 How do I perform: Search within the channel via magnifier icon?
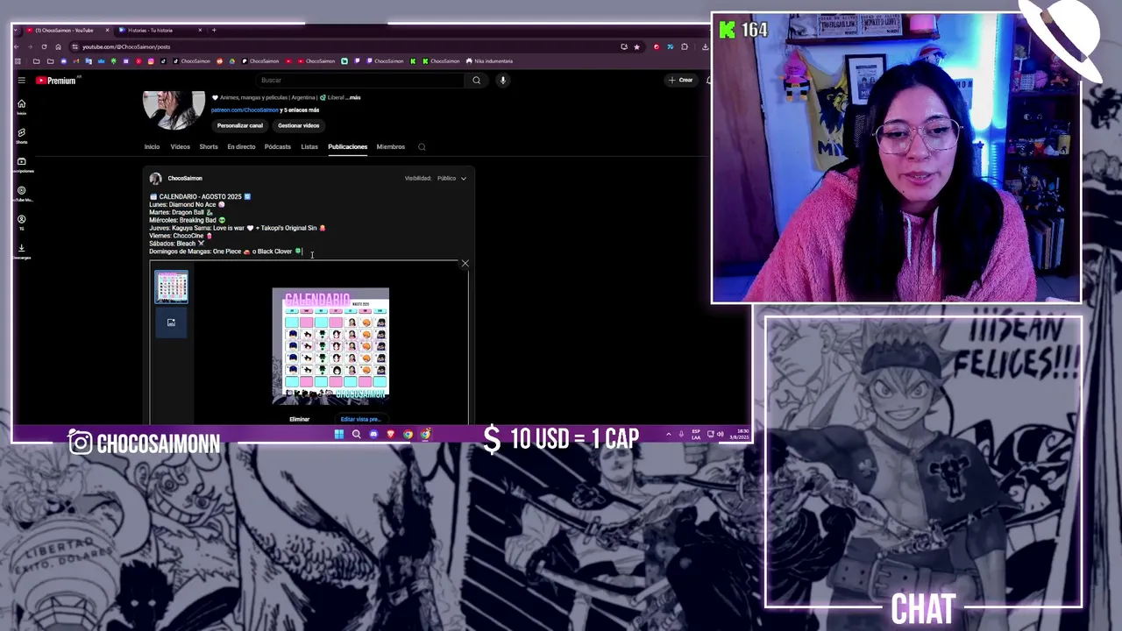422,147
